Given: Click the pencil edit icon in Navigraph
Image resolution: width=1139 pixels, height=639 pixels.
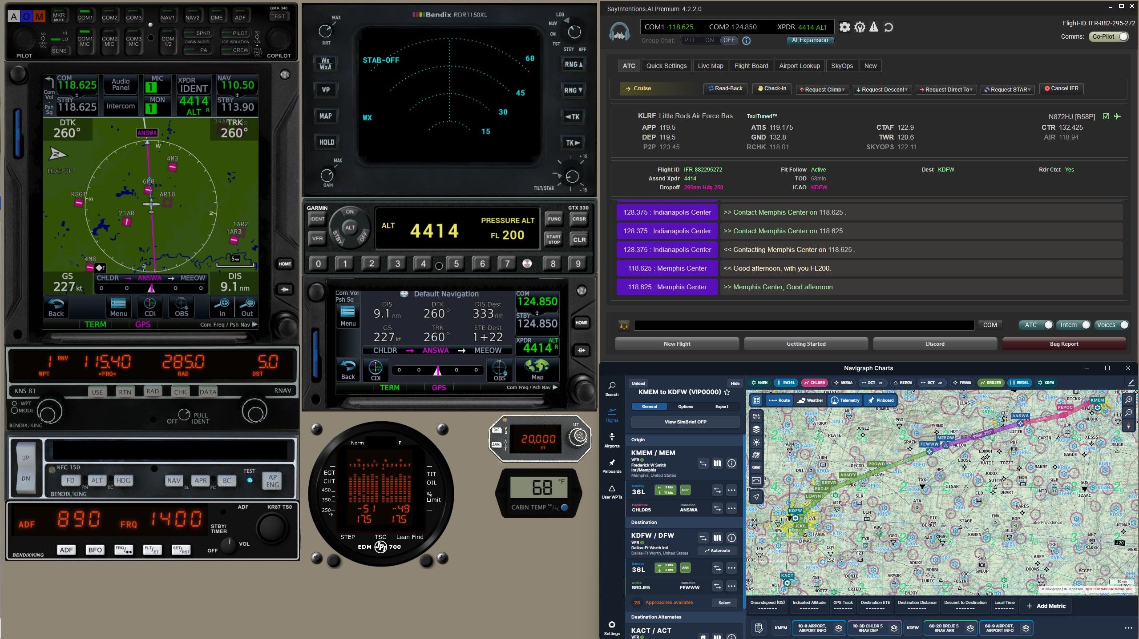Looking at the screenshot, I should tap(1131, 382).
